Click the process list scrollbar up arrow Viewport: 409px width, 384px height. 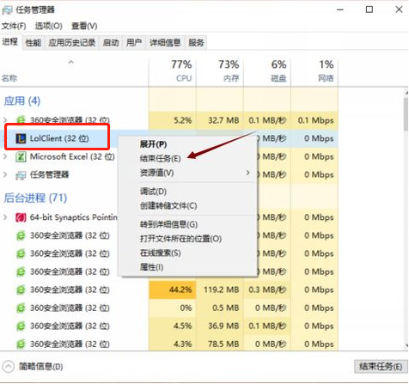tap(406, 93)
